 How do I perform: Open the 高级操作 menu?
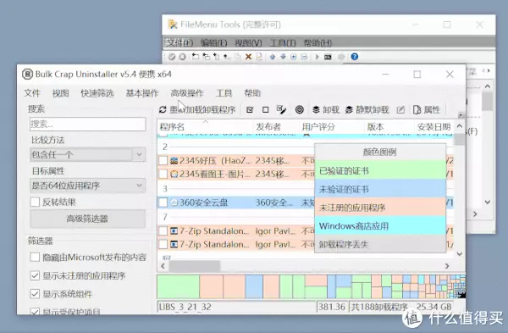click(x=187, y=93)
